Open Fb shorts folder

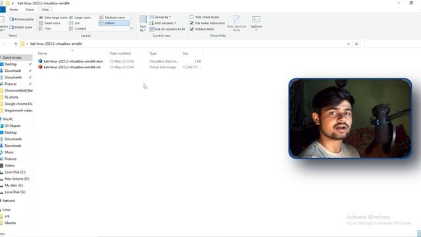tap(11, 97)
